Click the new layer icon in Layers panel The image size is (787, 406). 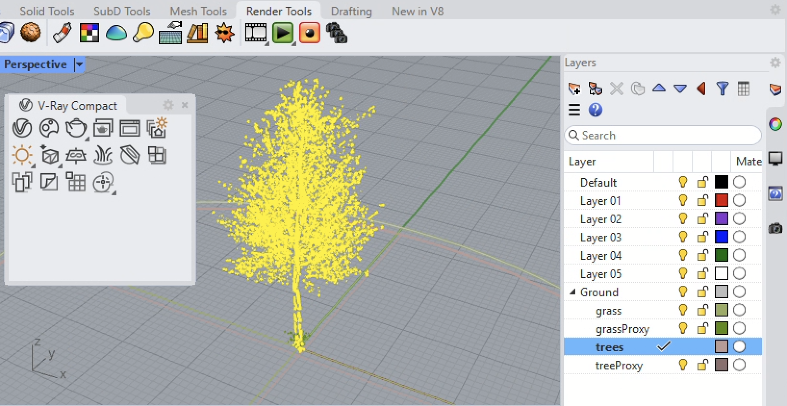click(x=574, y=89)
